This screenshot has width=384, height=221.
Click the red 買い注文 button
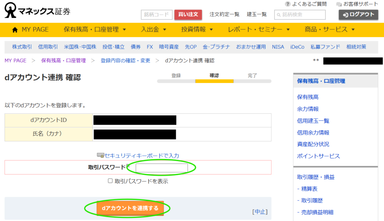[x=188, y=15]
